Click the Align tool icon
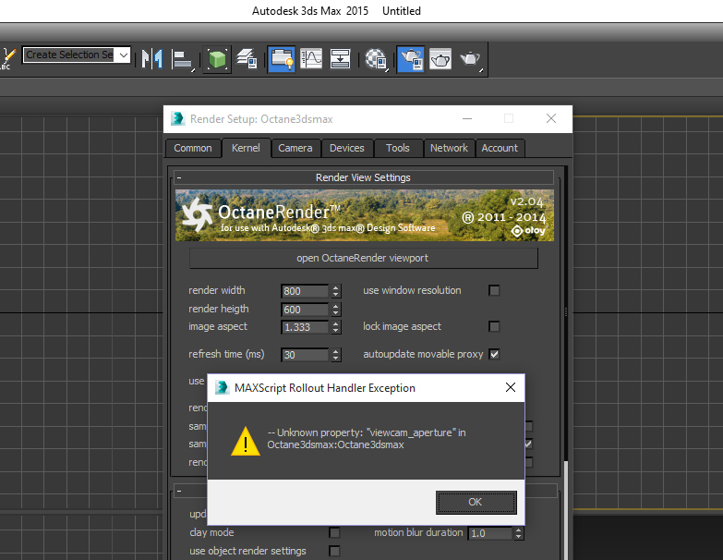This screenshot has width=723, height=560. click(x=182, y=59)
